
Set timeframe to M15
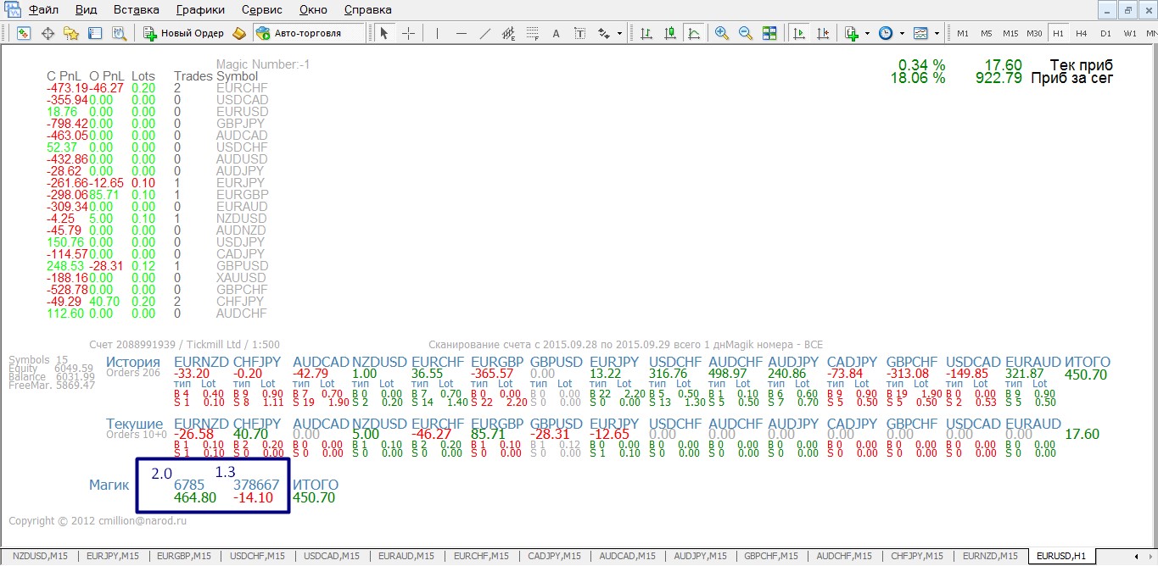coord(1010,34)
